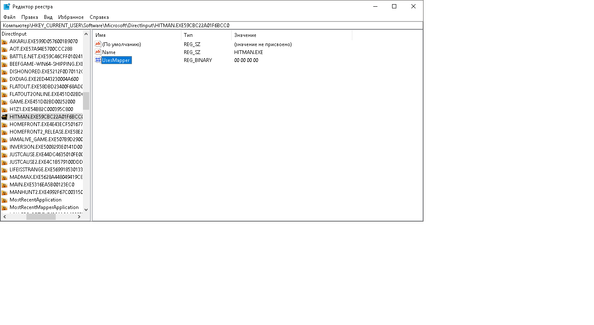Image resolution: width=594 pixels, height=325 pixels.
Task: Click the folder icon of HOMEFRONT2_RELEASE.EXE key
Action: (5, 132)
